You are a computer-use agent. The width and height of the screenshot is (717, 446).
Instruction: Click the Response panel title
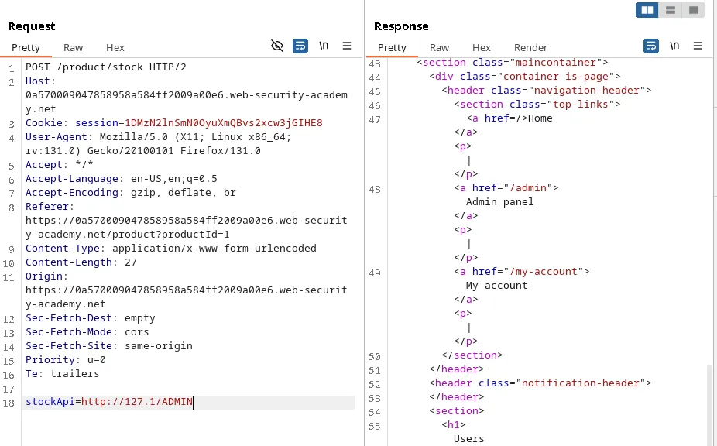pyautogui.click(x=402, y=26)
